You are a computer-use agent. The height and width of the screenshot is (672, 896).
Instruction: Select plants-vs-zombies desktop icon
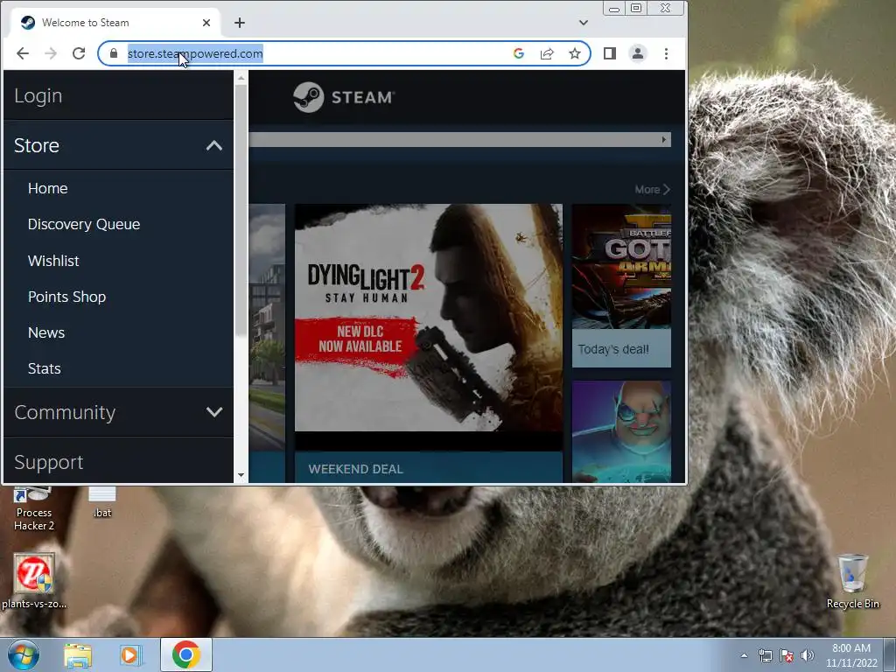pos(34,581)
